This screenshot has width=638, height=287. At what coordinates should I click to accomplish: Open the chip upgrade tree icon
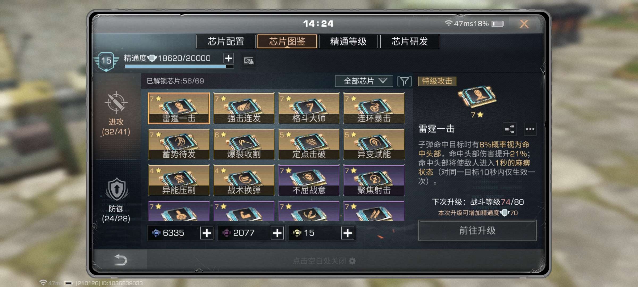pyautogui.click(x=510, y=129)
